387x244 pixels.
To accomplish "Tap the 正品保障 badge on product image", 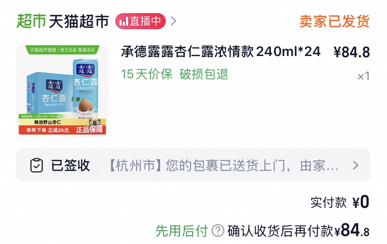I will (x=89, y=129).
